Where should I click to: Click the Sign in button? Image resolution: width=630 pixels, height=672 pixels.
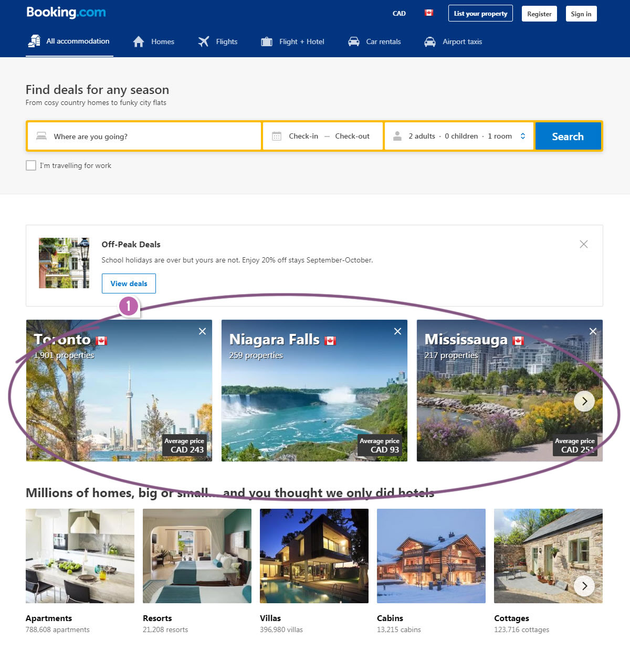point(581,14)
